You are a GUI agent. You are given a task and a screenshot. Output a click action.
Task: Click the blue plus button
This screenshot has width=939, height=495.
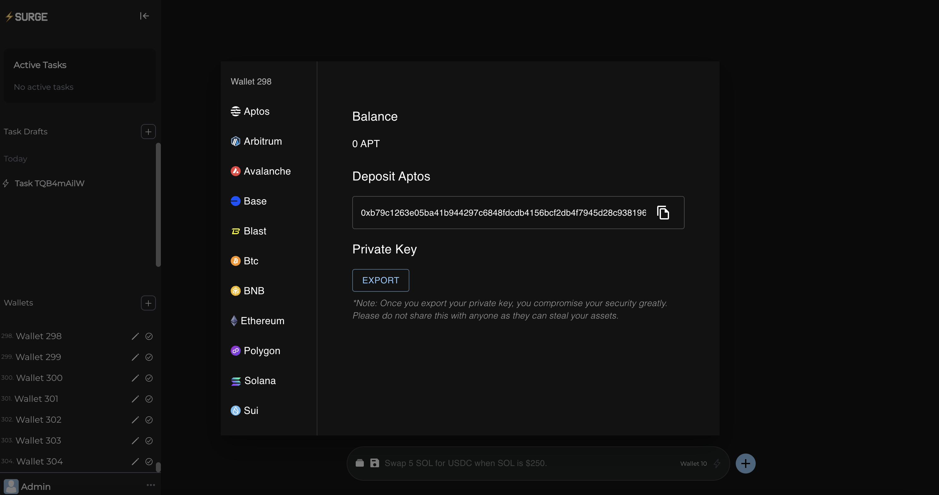pyautogui.click(x=745, y=463)
